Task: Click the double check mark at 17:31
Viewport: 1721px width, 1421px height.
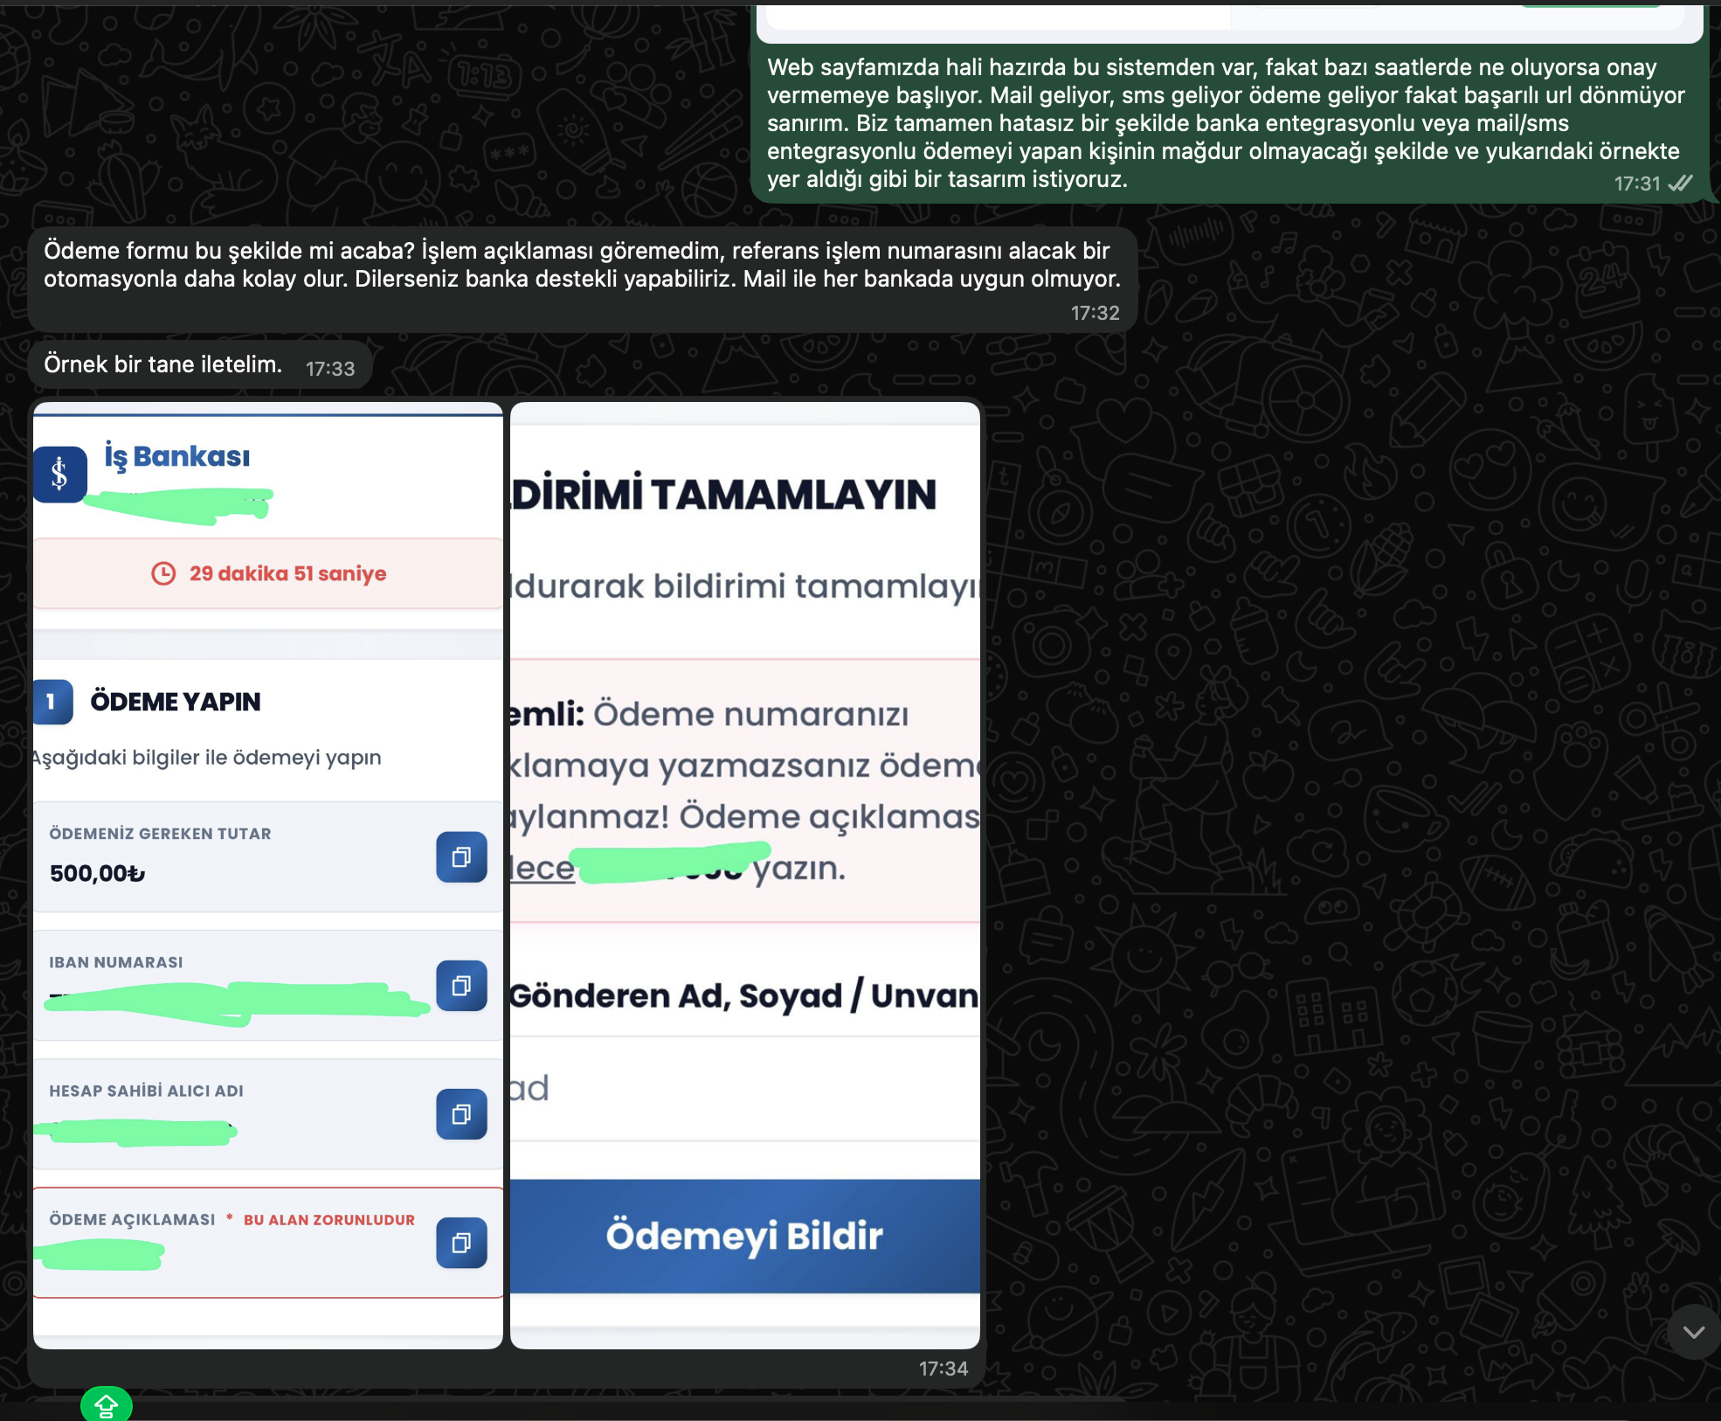Action: 1680,184
